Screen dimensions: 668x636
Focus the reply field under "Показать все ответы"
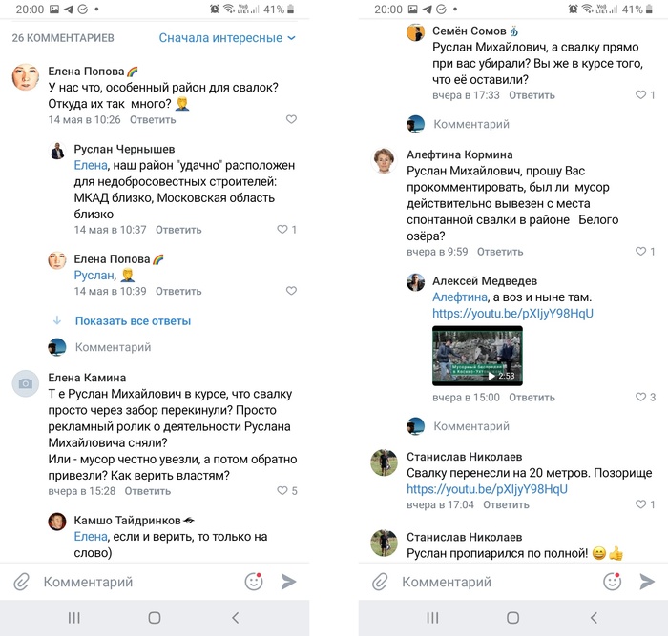tap(114, 347)
